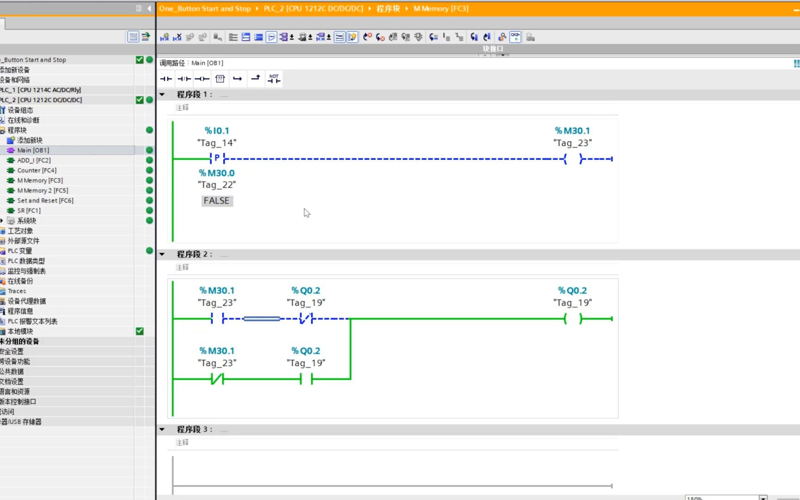Insert an empty box instruction
Viewport: 800px width, 500px height.
[220, 79]
